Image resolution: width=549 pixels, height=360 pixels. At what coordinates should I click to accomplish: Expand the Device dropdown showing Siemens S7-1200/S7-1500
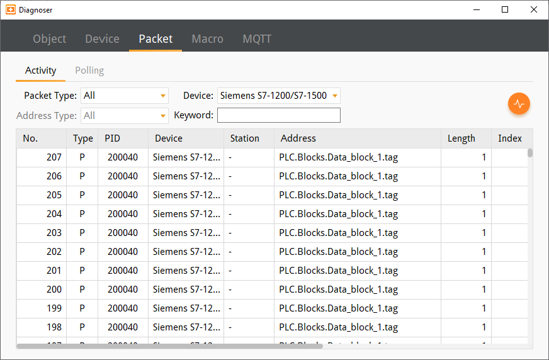tap(278, 96)
